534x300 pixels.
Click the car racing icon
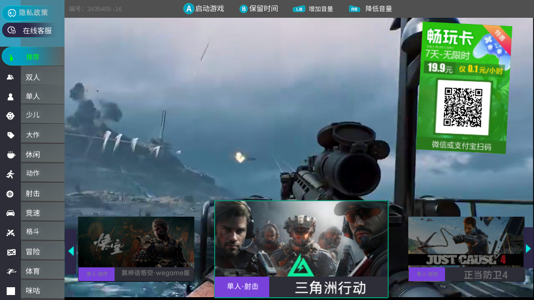11,213
